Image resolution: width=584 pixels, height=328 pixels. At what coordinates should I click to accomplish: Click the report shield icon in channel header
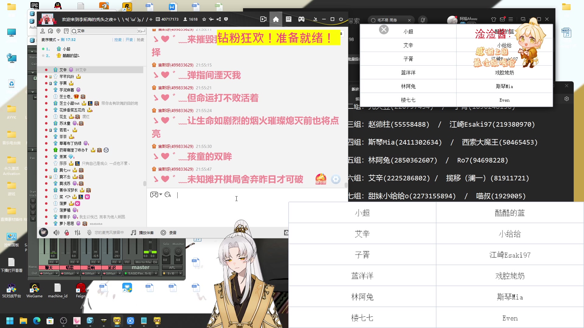226,19
